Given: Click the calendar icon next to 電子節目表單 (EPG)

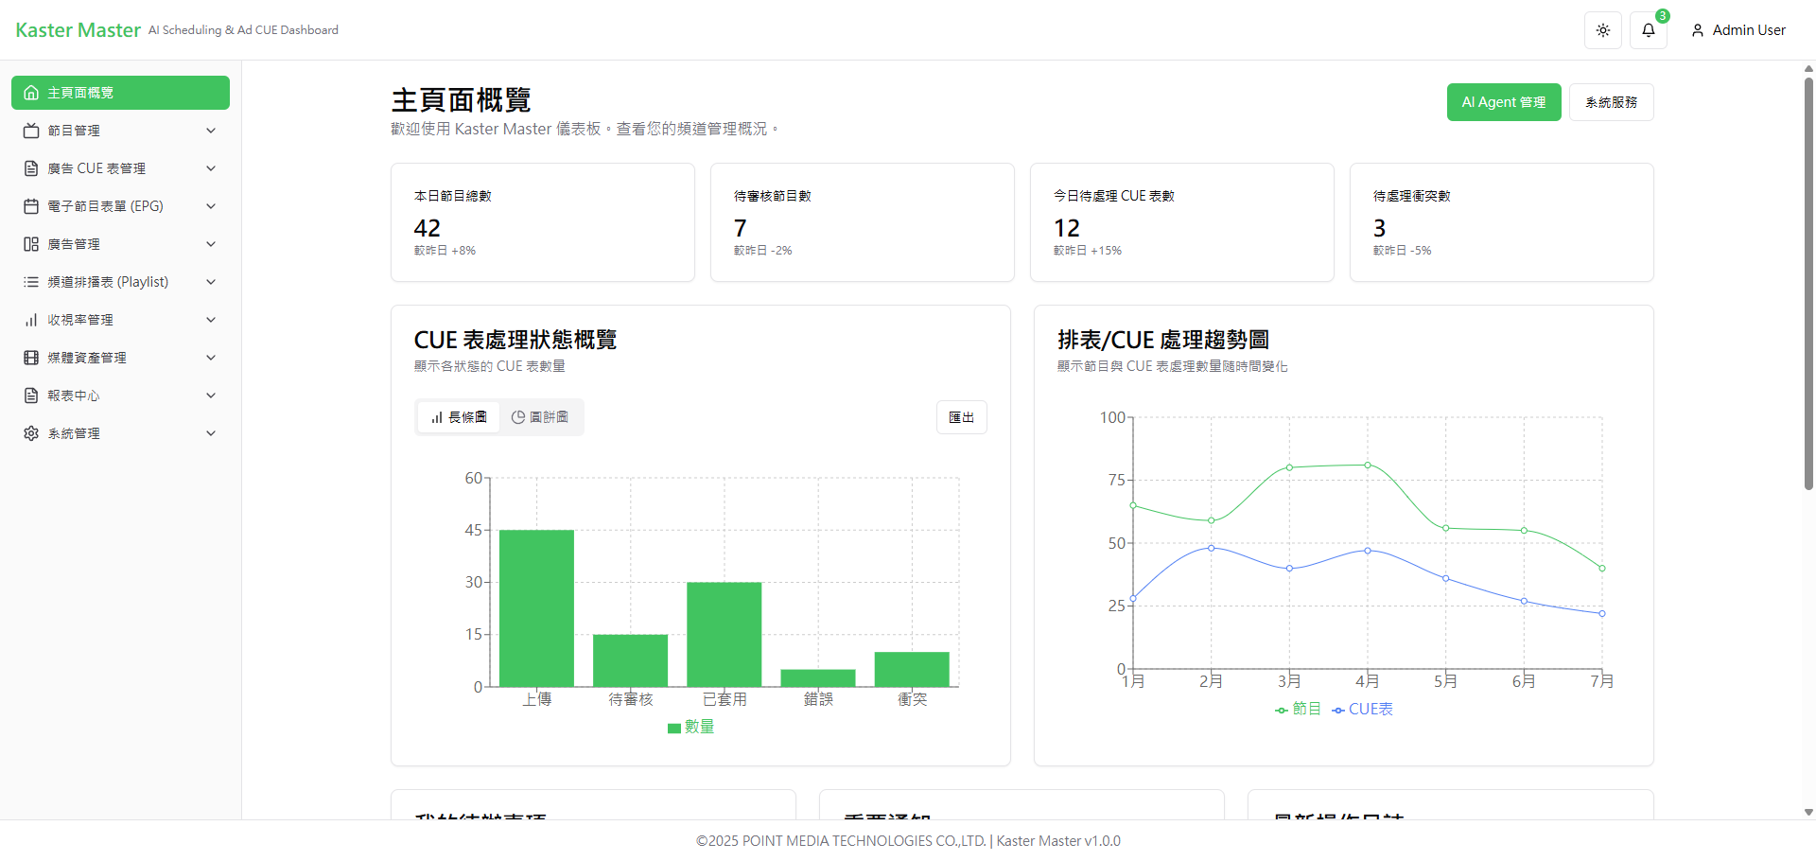Looking at the screenshot, I should pyautogui.click(x=31, y=206).
